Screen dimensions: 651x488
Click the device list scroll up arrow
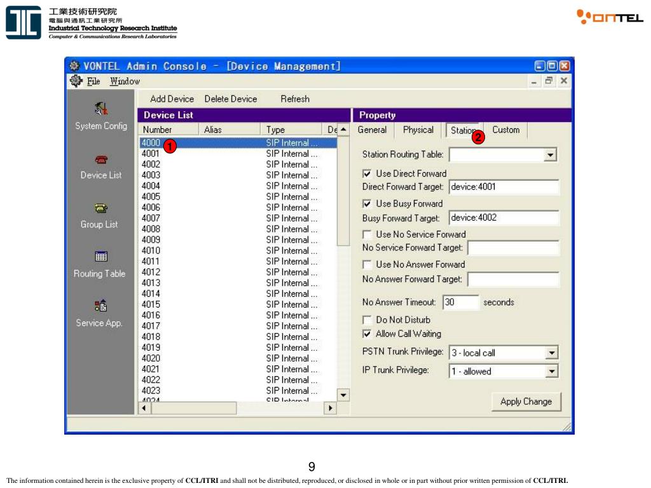343,130
